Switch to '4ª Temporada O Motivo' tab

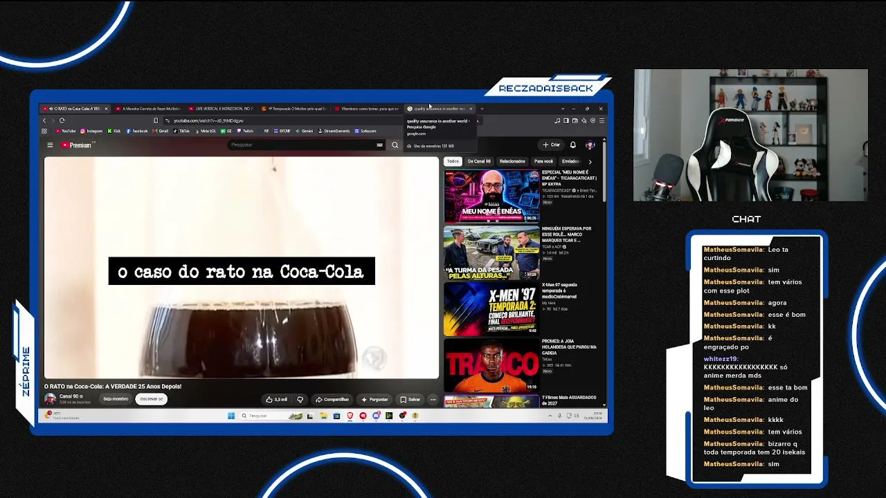pyautogui.click(x=295, y=109)
